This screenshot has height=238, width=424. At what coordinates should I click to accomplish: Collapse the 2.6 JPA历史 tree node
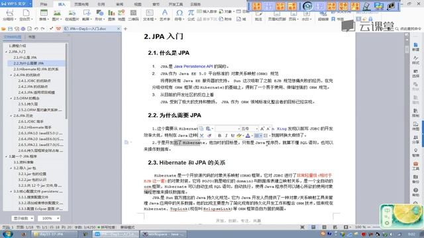click(x=11, y=116)
